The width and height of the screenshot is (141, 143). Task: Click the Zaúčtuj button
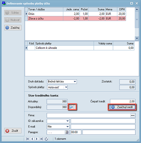pyautogui.click(x=13, y=28)
